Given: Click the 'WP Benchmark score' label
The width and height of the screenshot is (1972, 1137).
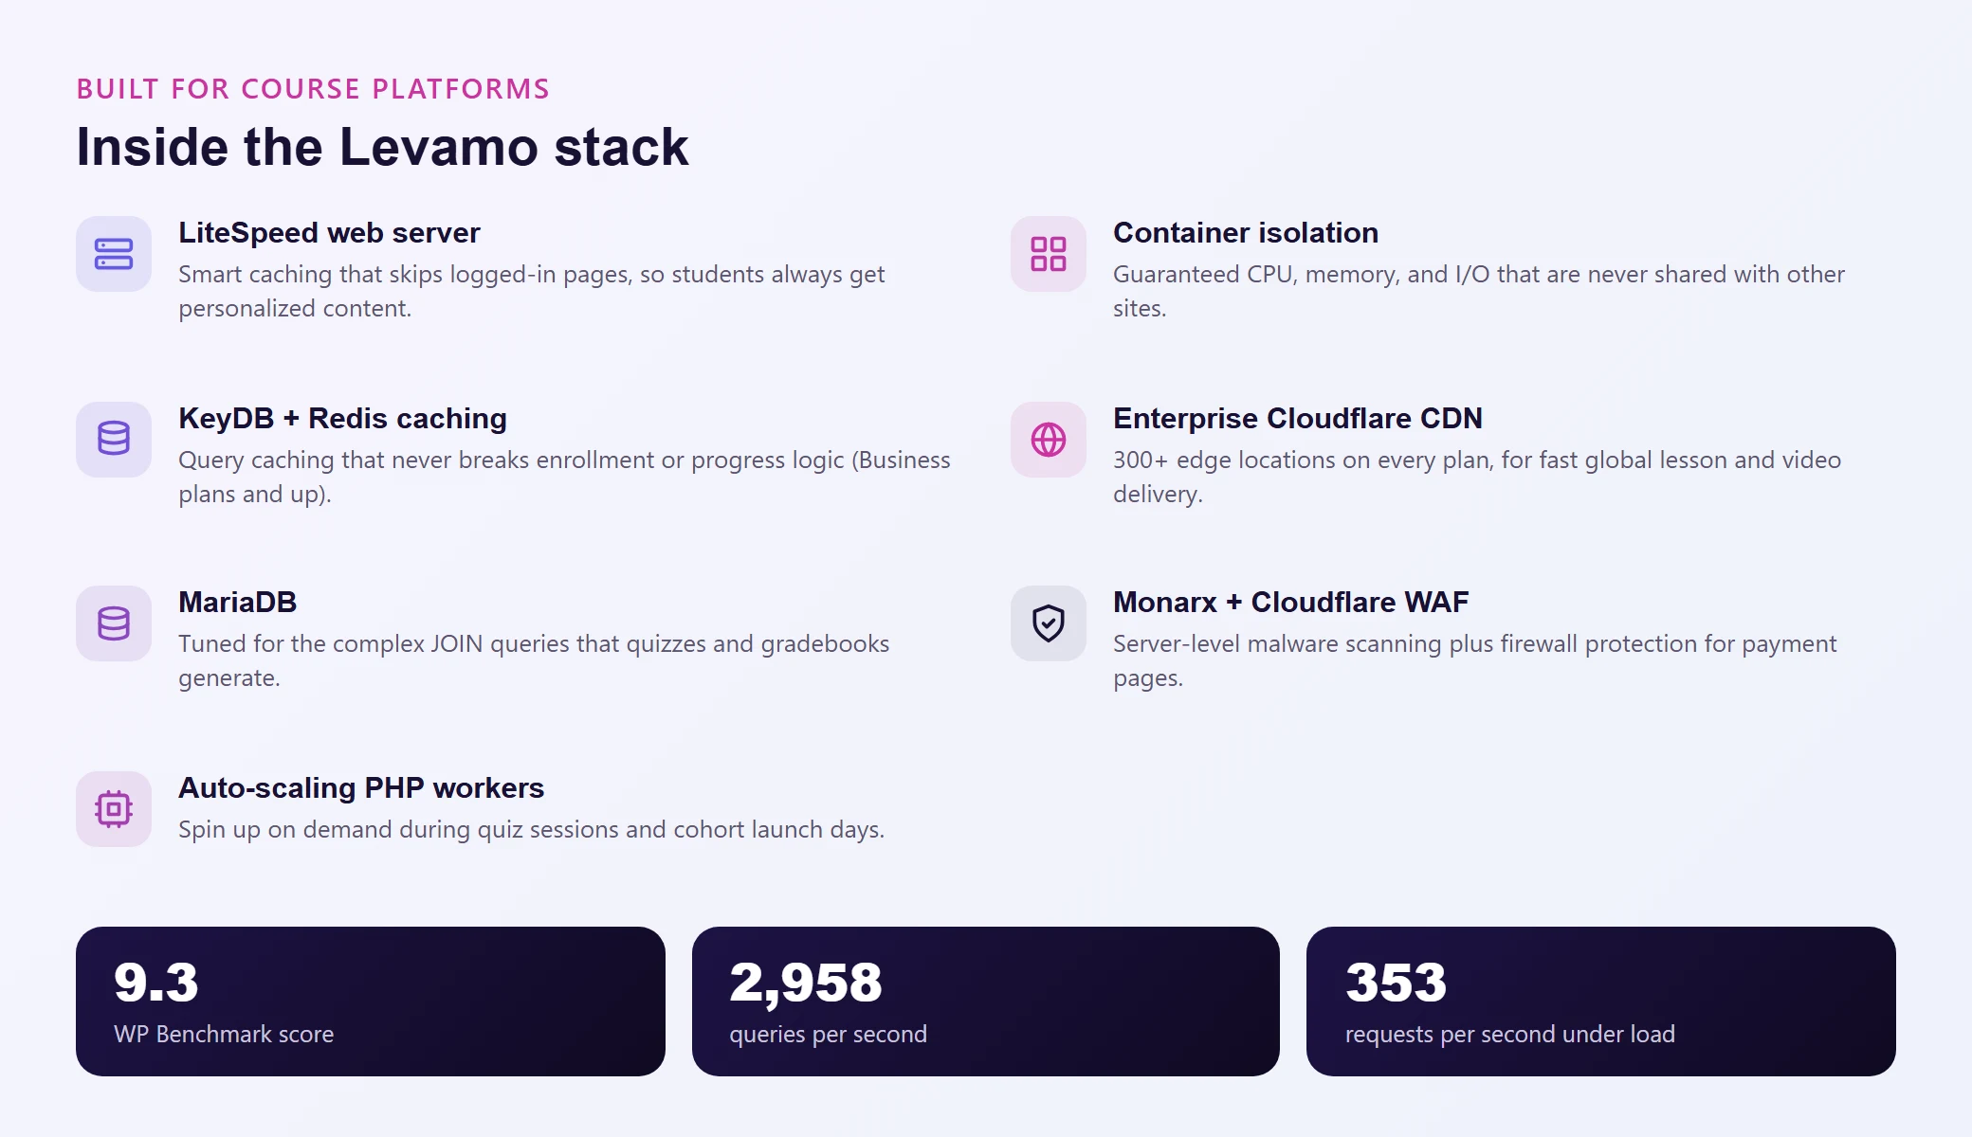Looking at the screenshot, I should (224, 1035).
